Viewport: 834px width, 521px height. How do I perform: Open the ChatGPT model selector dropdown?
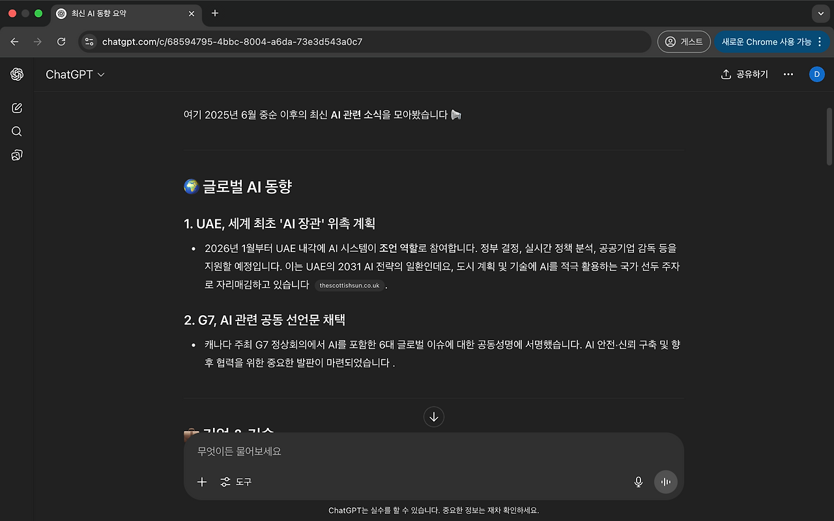[74, 74]
